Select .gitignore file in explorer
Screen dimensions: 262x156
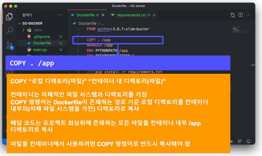click(x=42, y=37)
